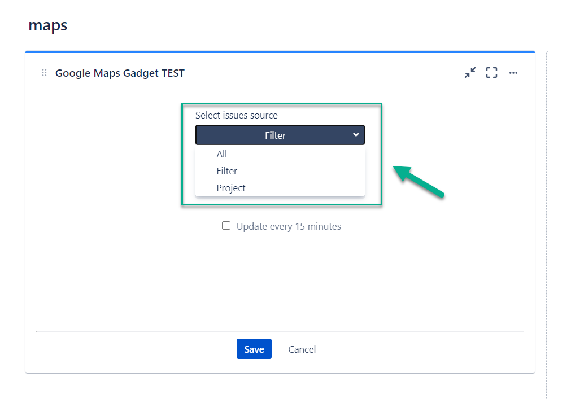Viewport: 571px width, 399px height.
Task: Click the dropdown chevron arrow
Action: tap(356, 135)
